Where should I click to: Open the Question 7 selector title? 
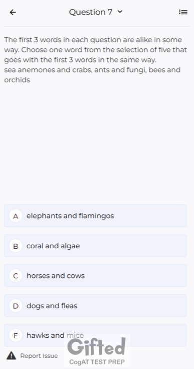[91, 12]
